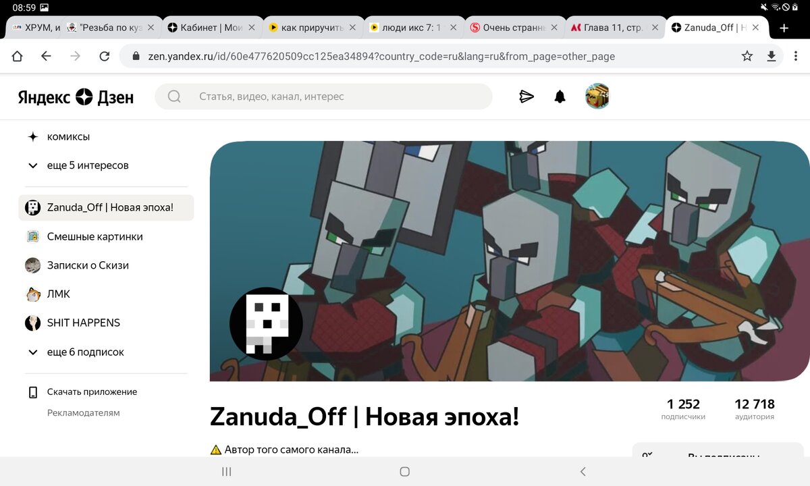Click the zen.yandex.ru address bar URL

381,57
